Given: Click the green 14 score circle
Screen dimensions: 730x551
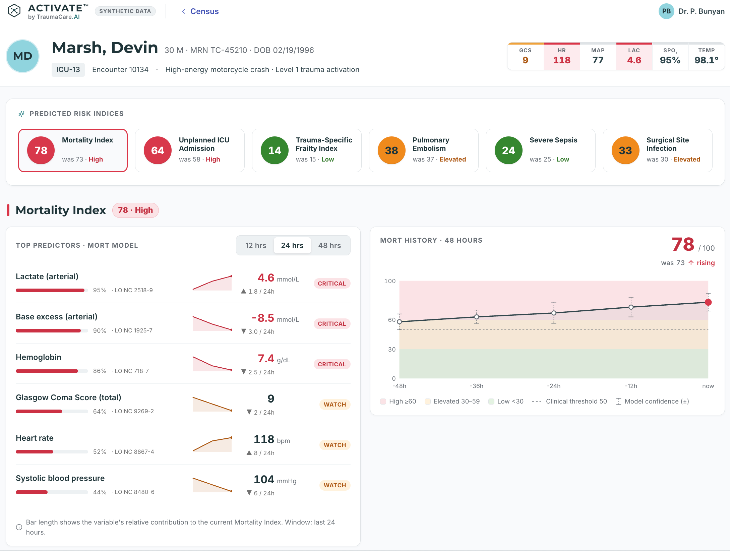Looking at the screenshot, I should click(x=275, y=150).
